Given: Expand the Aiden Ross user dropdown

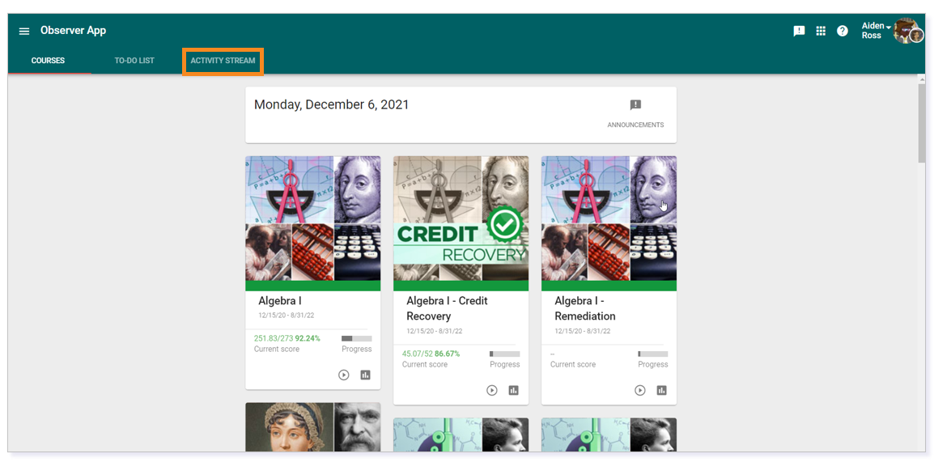Looking at the screenshot, I should [877, 31].
